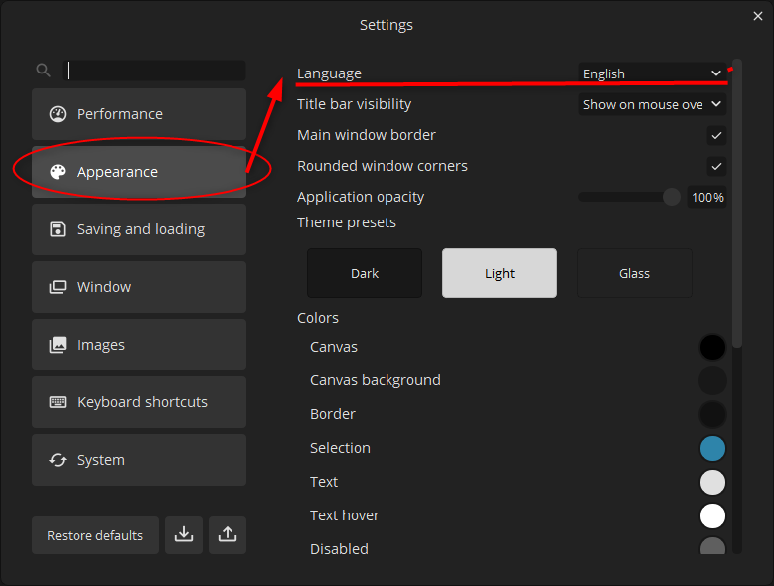Focus the settings search field
Viewport: 774px width, 586px height.
[x=155, y=71]
